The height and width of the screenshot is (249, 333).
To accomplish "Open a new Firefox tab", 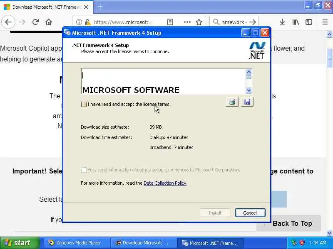I will (100, 7).
